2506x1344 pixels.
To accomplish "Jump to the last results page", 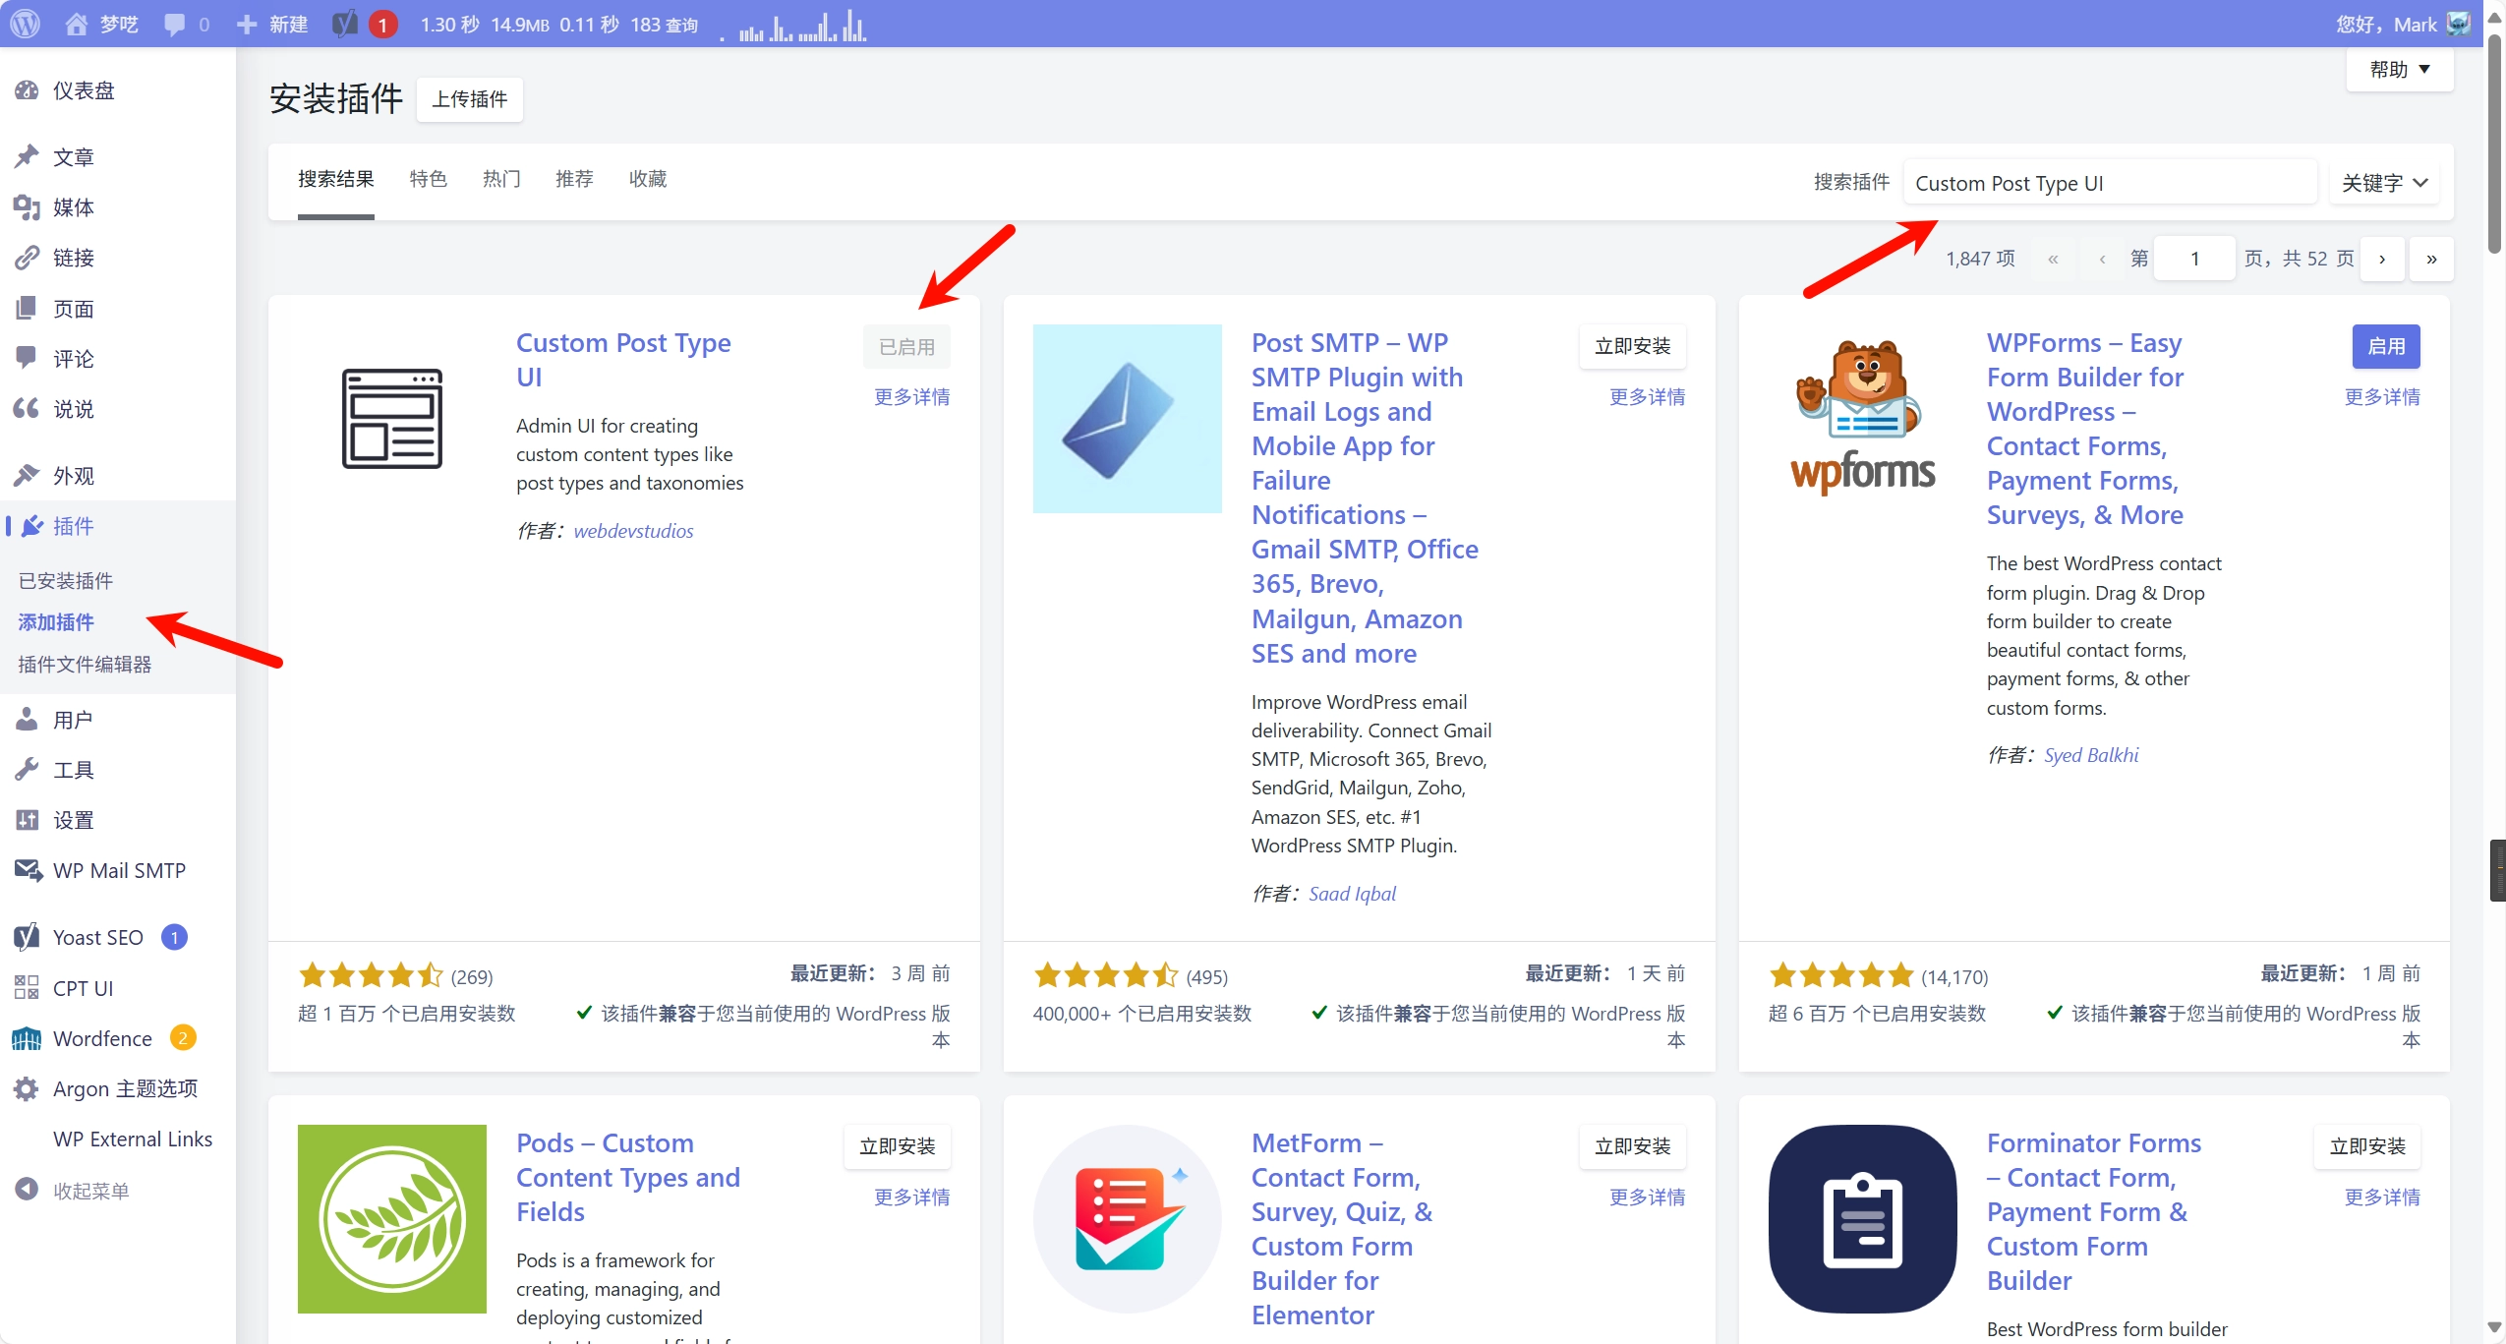I will (2431, 260).
